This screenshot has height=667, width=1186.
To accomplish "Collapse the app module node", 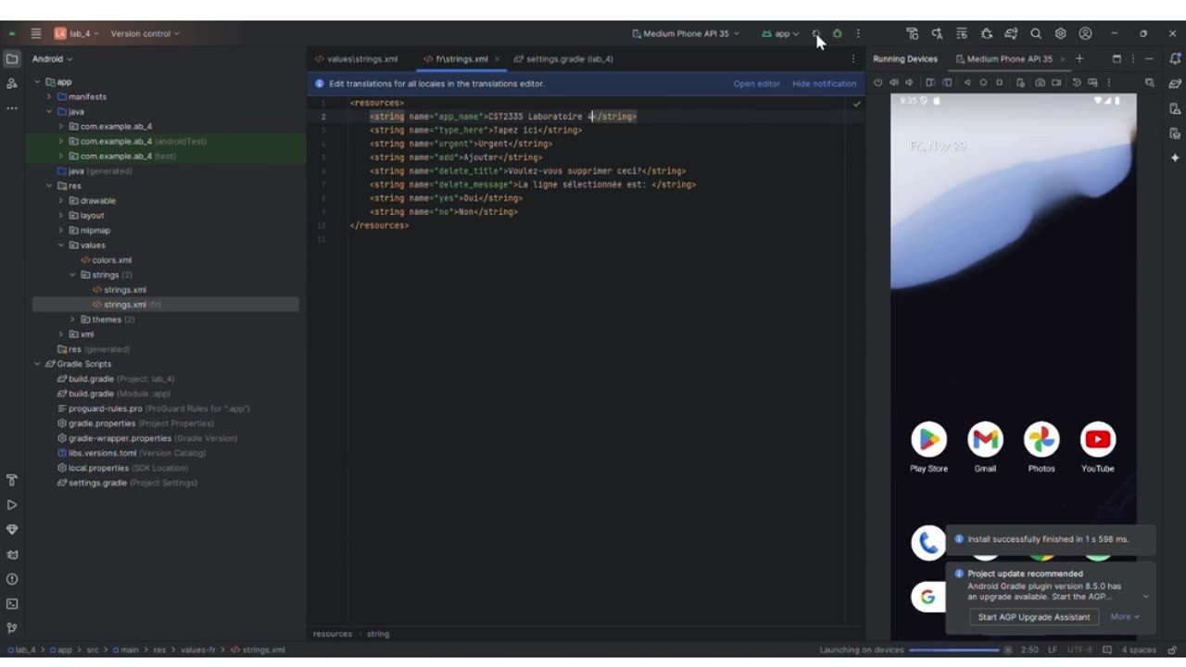I will click(x=38, y=82).
